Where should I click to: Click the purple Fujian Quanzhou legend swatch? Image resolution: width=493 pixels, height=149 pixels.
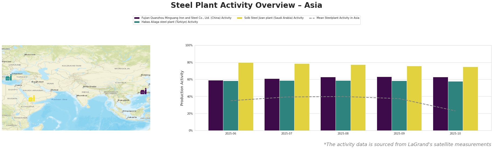click(x=137, y=18)
